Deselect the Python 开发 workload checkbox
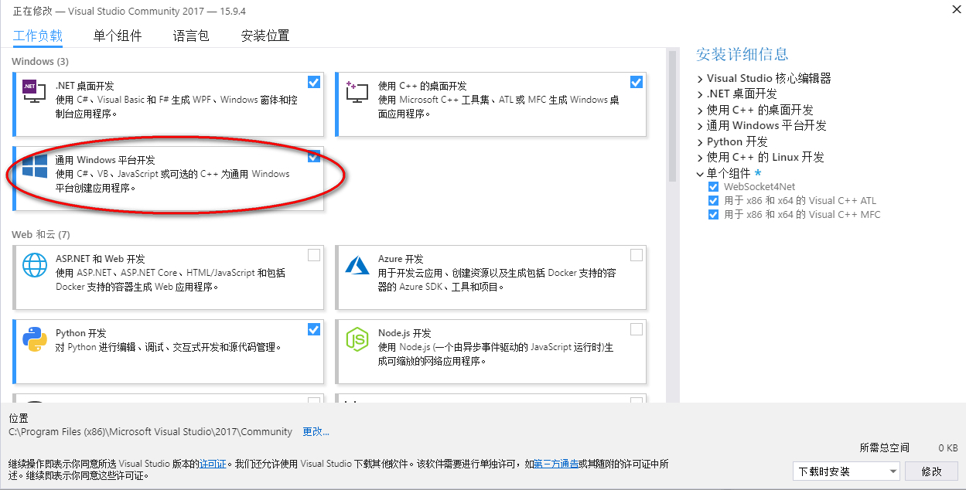The height and width of the screenshot is (490, 966). [313, 329]
